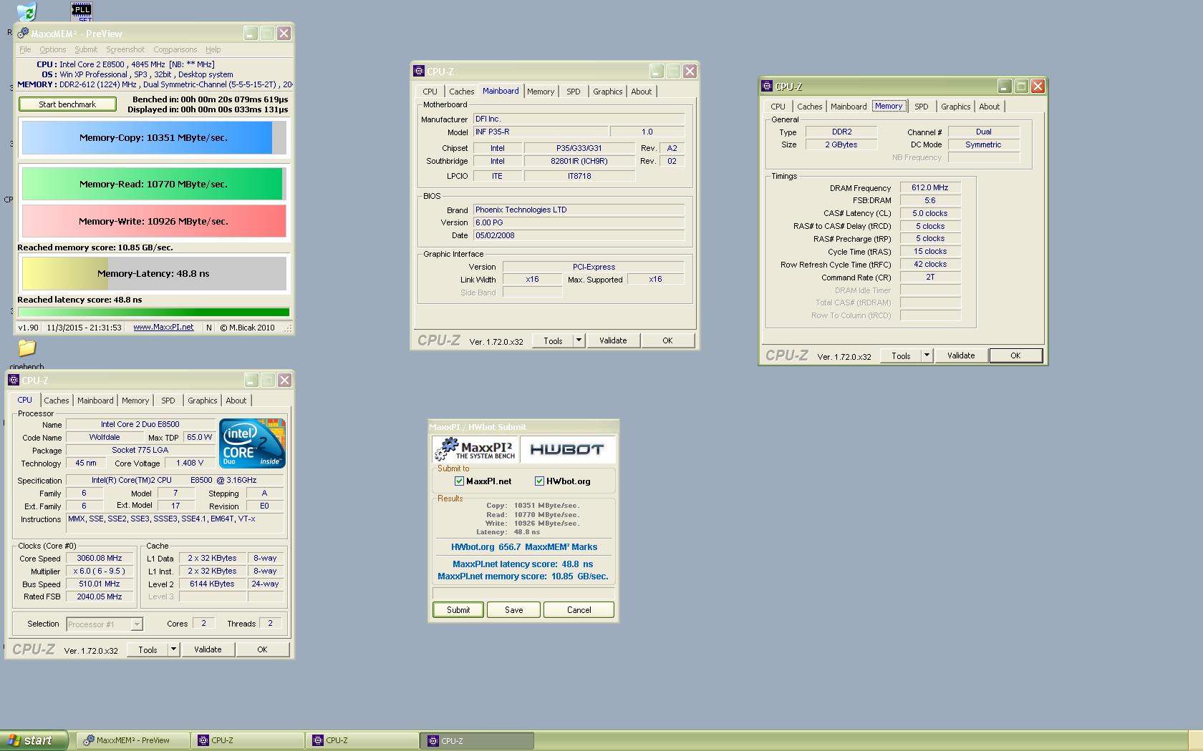Click the BIOS date 05/02/2008 value
Viewport: 1203px width, 751px height.
pos(579,235)
